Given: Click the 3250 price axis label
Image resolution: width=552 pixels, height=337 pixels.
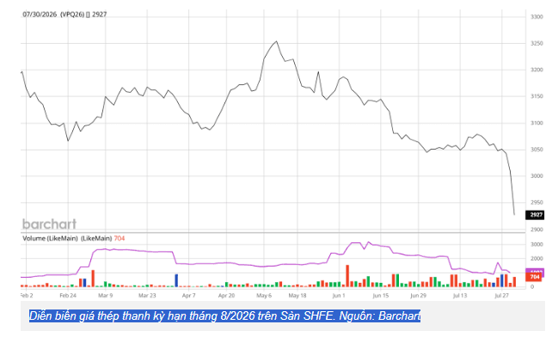Looking at the screenshot, I should [x=537, y=43].
